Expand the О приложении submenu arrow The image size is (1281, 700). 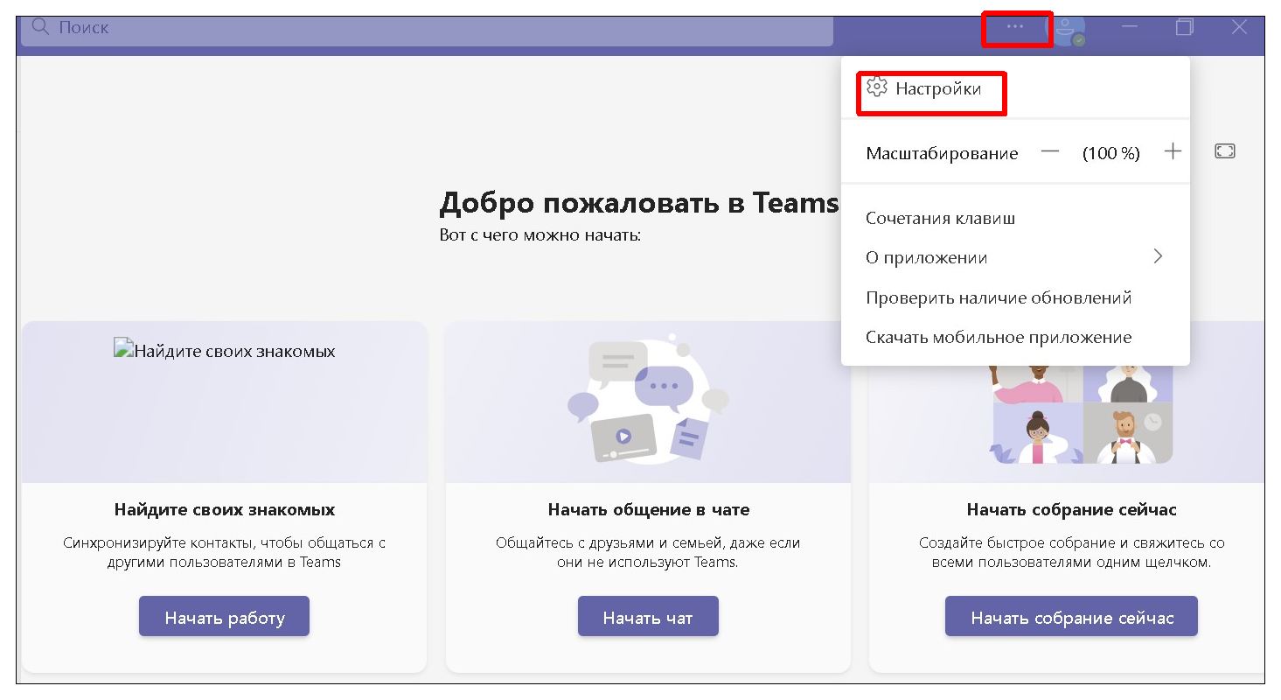1158,256
